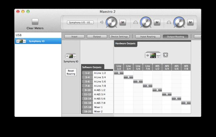The image size is (216, 137).
Task: Adjust the headphone 1 volume knob
Action: [x=146, y=22]
